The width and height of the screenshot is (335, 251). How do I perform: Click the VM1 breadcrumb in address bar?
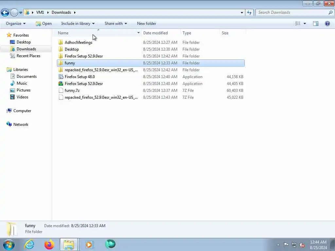pyautogui.click(x=40, y=12)
